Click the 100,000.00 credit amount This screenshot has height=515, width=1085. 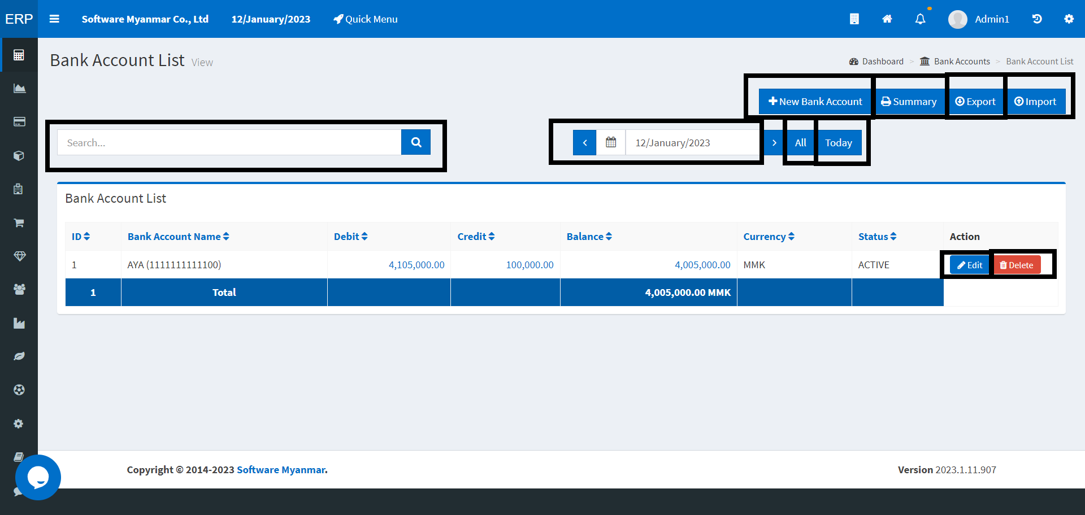pyautogui.click(x=530, y=265)
